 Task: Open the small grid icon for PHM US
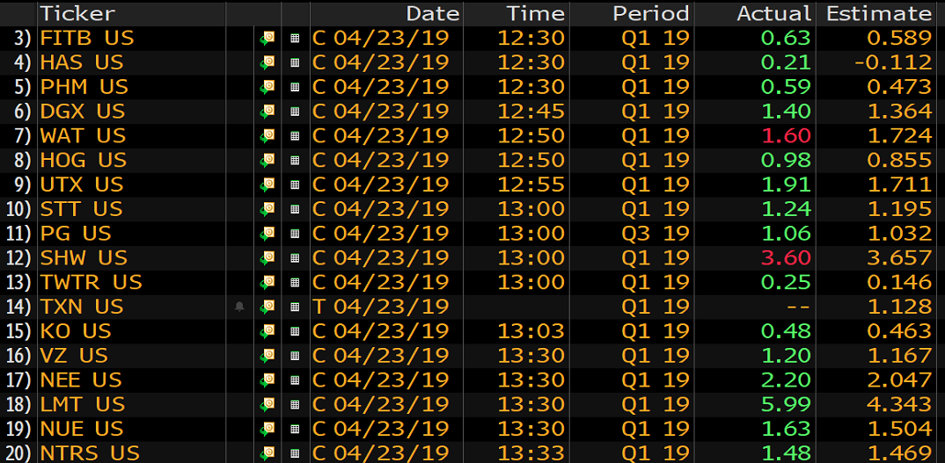coord(295,87)
